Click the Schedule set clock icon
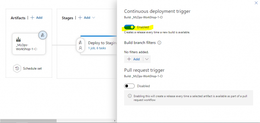The width and height of the screenshot is (260, 123). coord(17,68)
